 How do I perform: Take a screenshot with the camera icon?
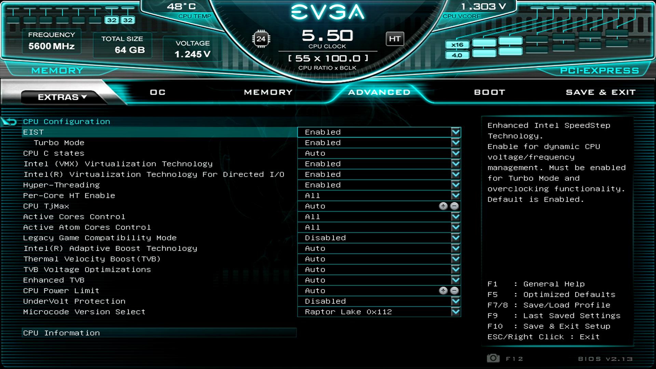click(493, 358)
